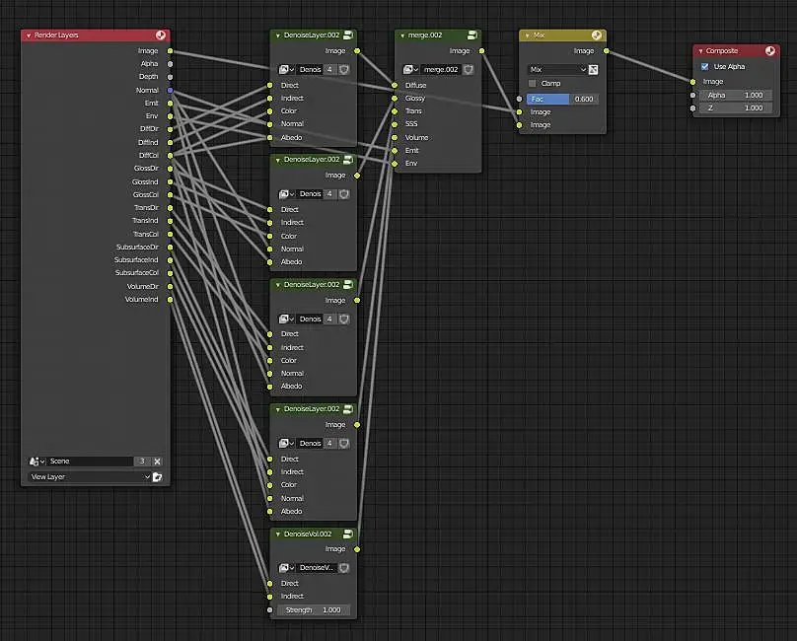Click the Diffuse input socket on merge.002
The image size is (797, 641).
pos(395,86)
